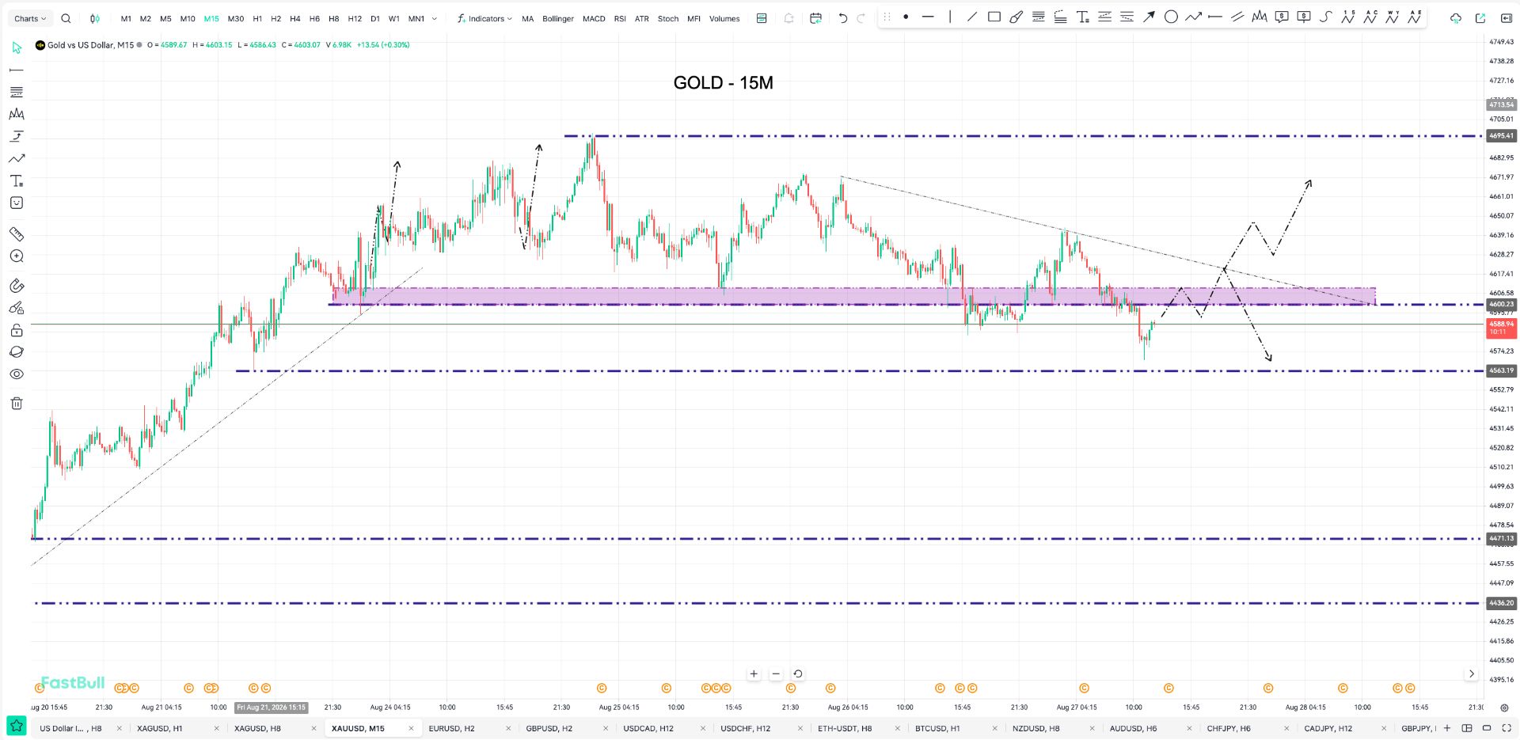This screenshot has width=1520, height=740.
Task: Close the XAUUSD, M15 tab
Action: click(411, 728)
